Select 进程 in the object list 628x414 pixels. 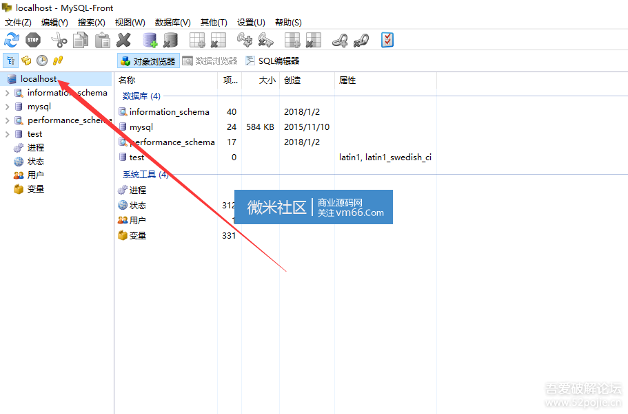pyautogui.click(x=138, y=190)
